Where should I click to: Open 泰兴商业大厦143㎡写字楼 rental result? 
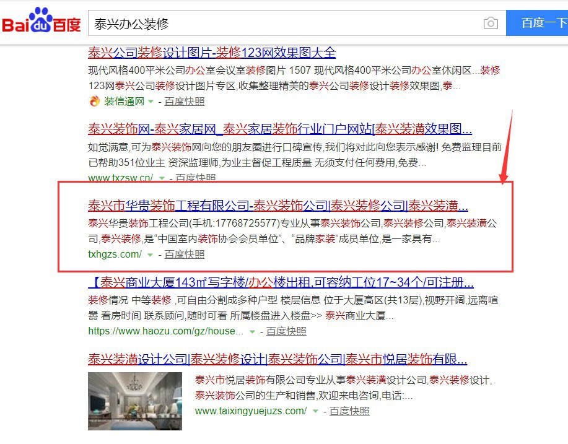coord(281,283)
